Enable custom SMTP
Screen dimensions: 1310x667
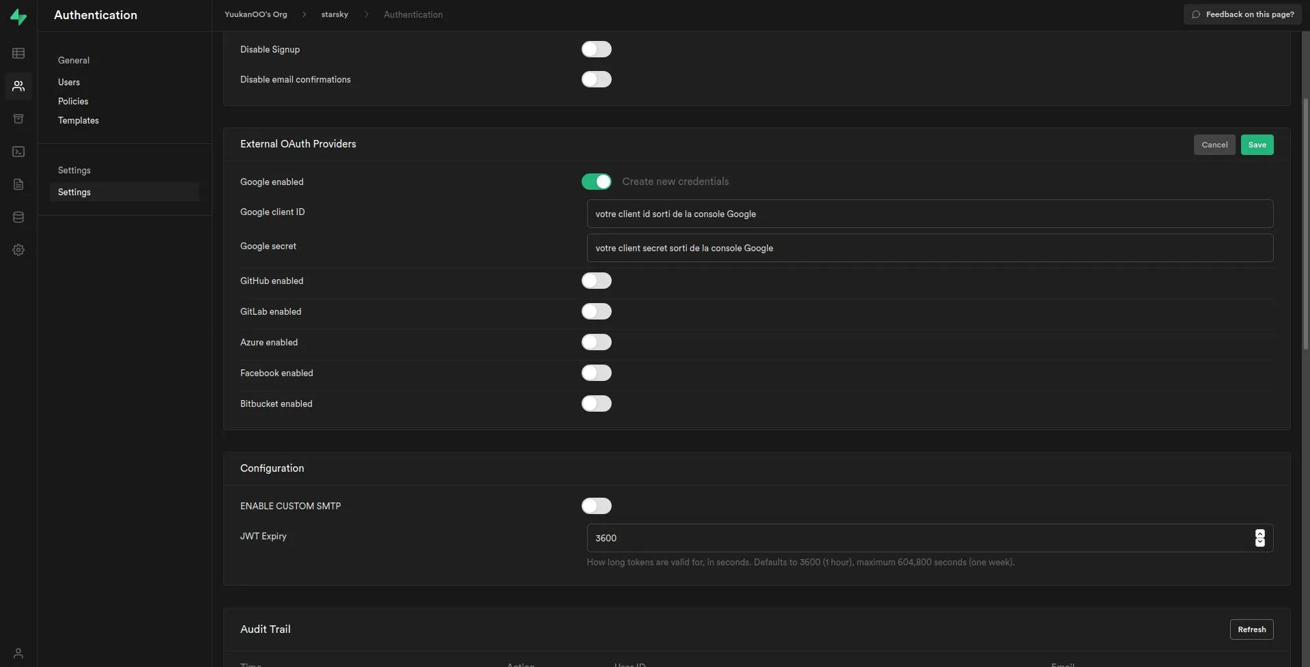[x=596, y=506]
